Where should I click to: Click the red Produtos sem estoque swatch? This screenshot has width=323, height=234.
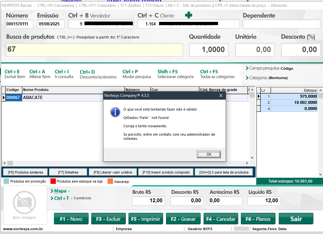pos(53,181)
